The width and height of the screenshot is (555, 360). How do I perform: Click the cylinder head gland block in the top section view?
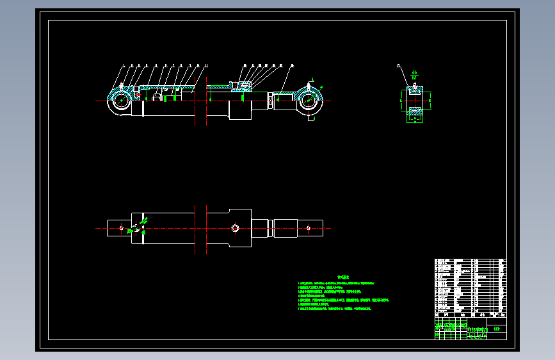(240, 101)
